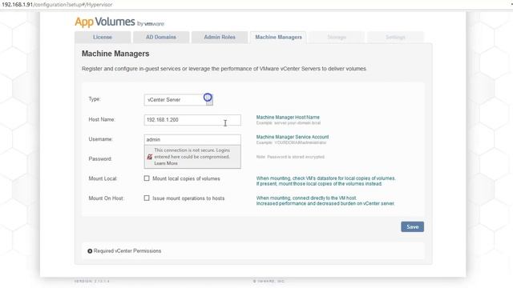Screen dimensions: 513x288
Task: Select the Machine Managers tab
Action: coord(278,38)
